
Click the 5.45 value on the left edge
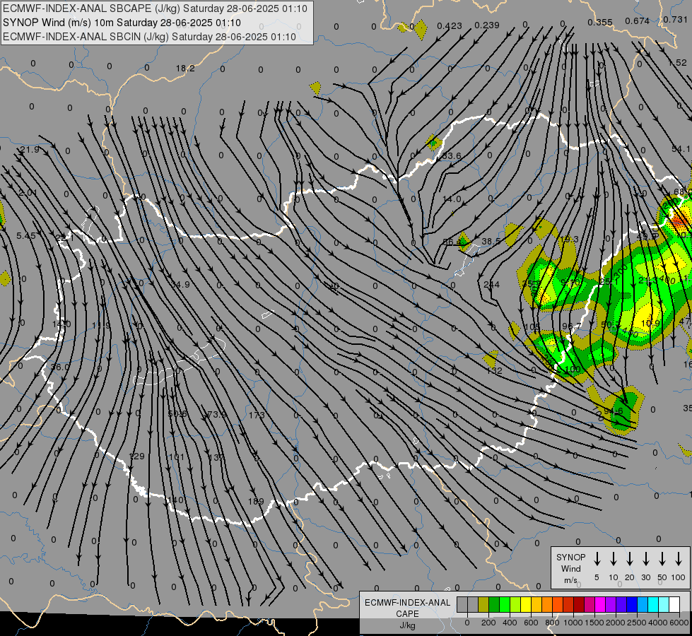click(x=26, y=236)
